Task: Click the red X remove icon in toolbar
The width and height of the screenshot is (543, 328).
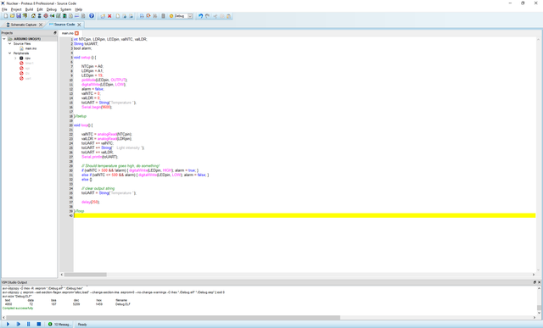Action: click(109, 16)
